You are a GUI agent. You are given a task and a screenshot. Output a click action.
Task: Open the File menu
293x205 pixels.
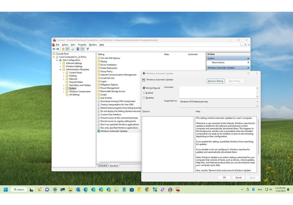click(58, 45)
